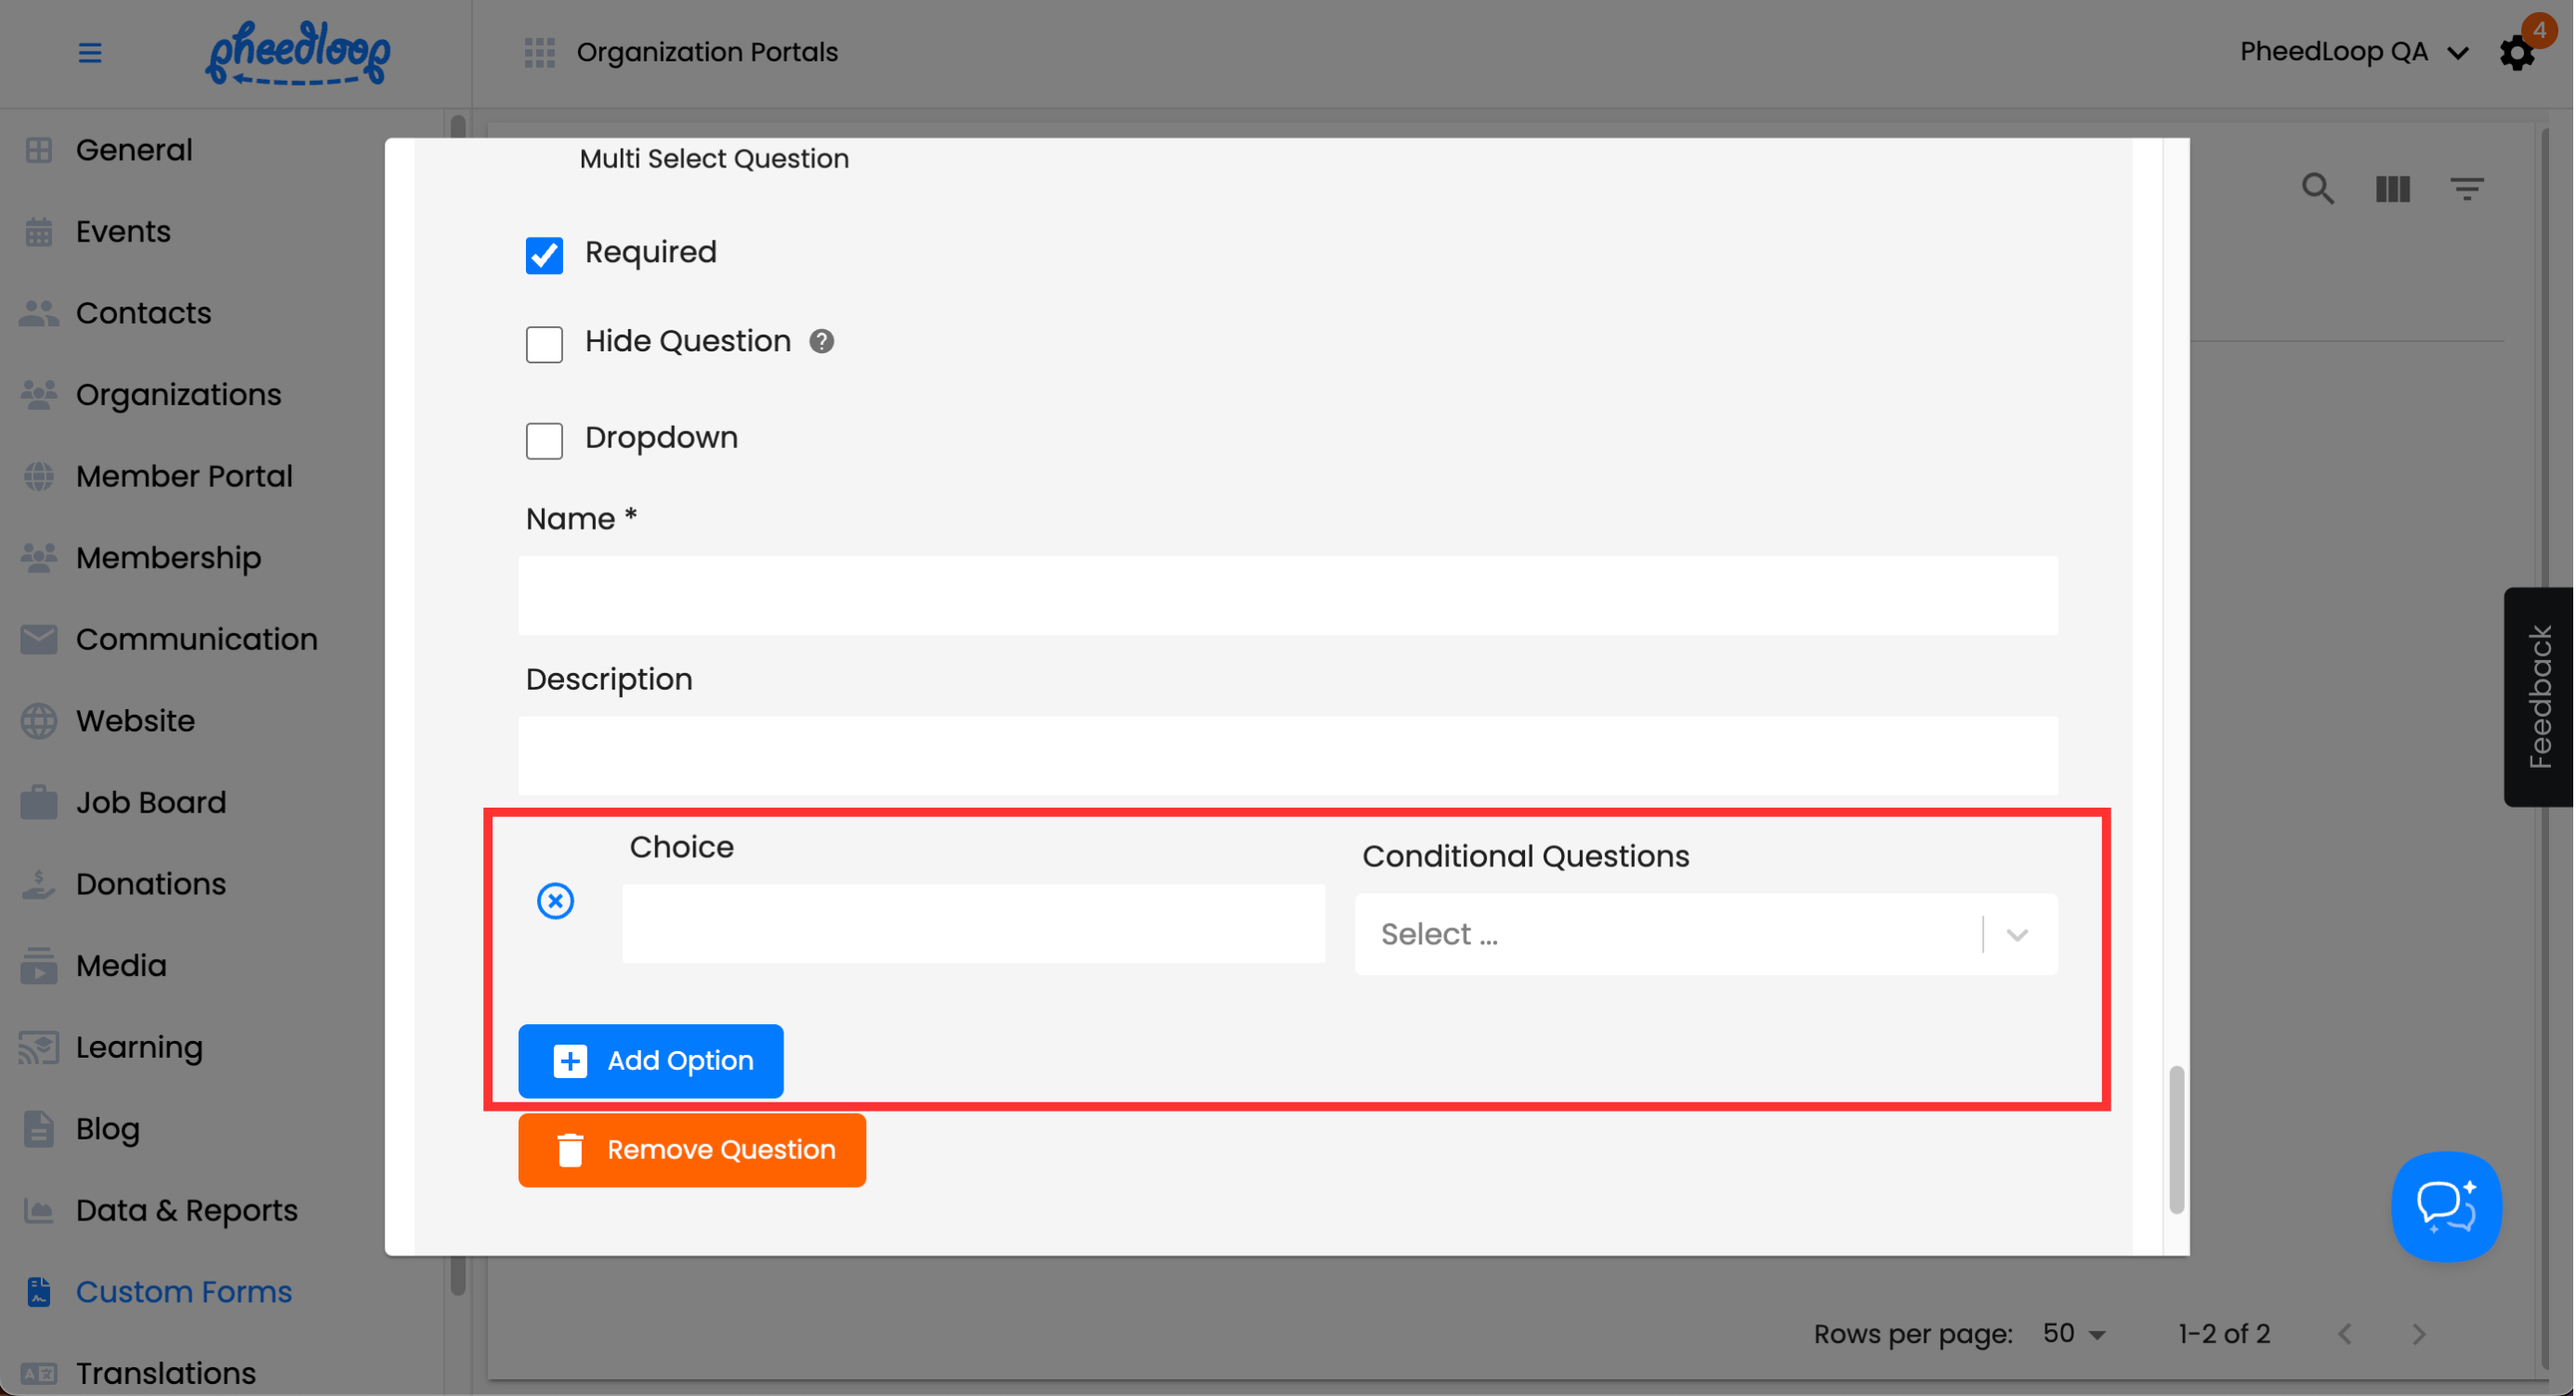The width and height of the screenshot is (2576, 1396).
Task: Go to Data & Reports section
Action: coord(186,1210)
